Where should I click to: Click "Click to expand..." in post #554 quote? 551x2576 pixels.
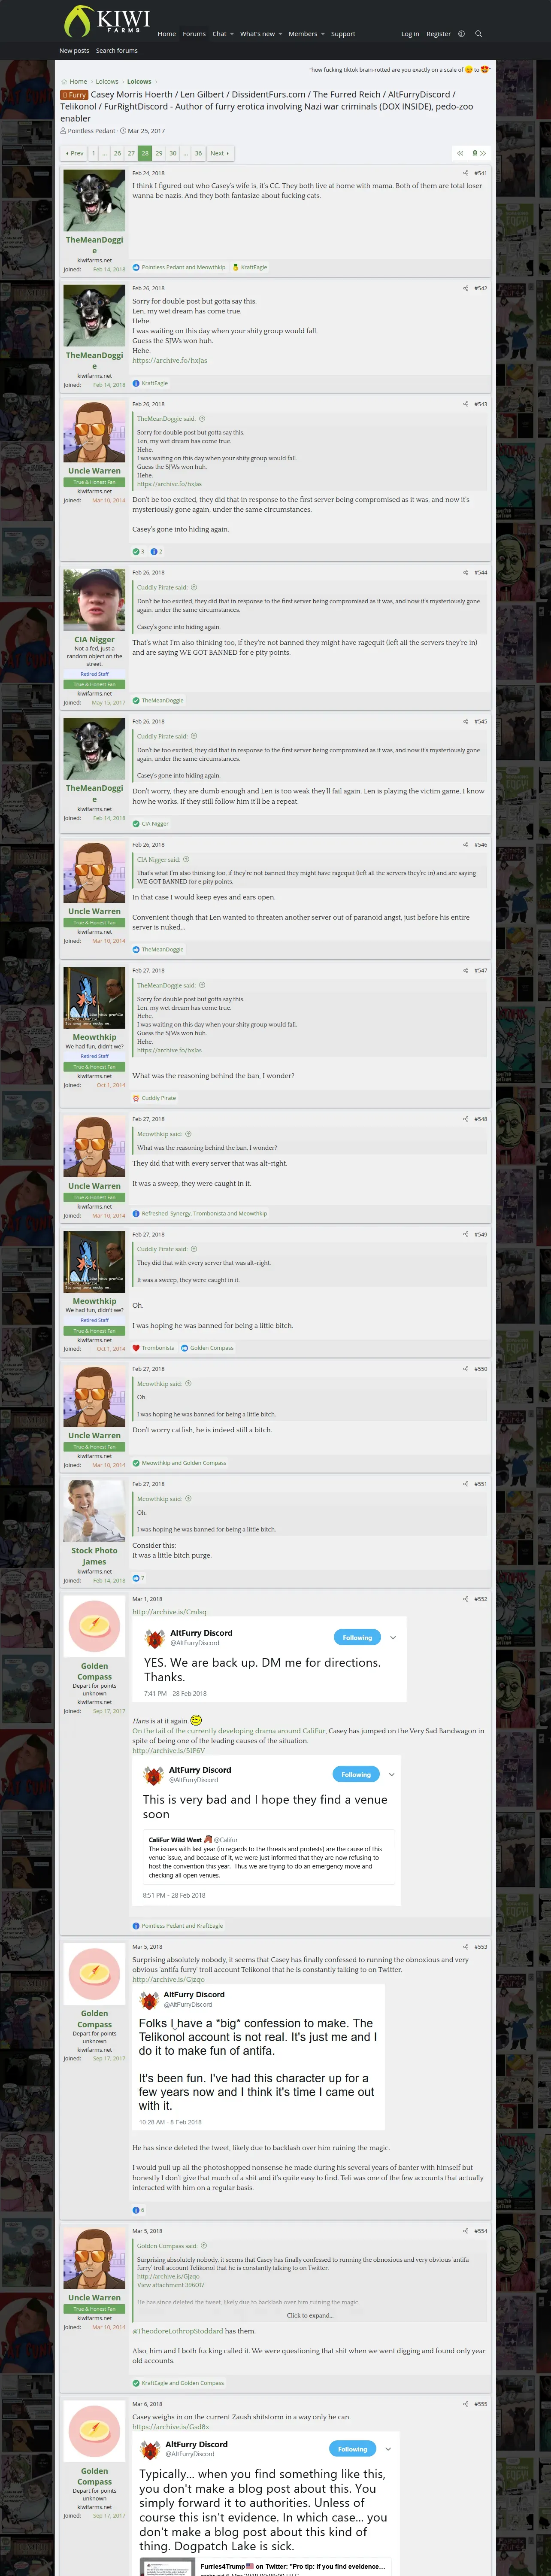point(310,2315)
